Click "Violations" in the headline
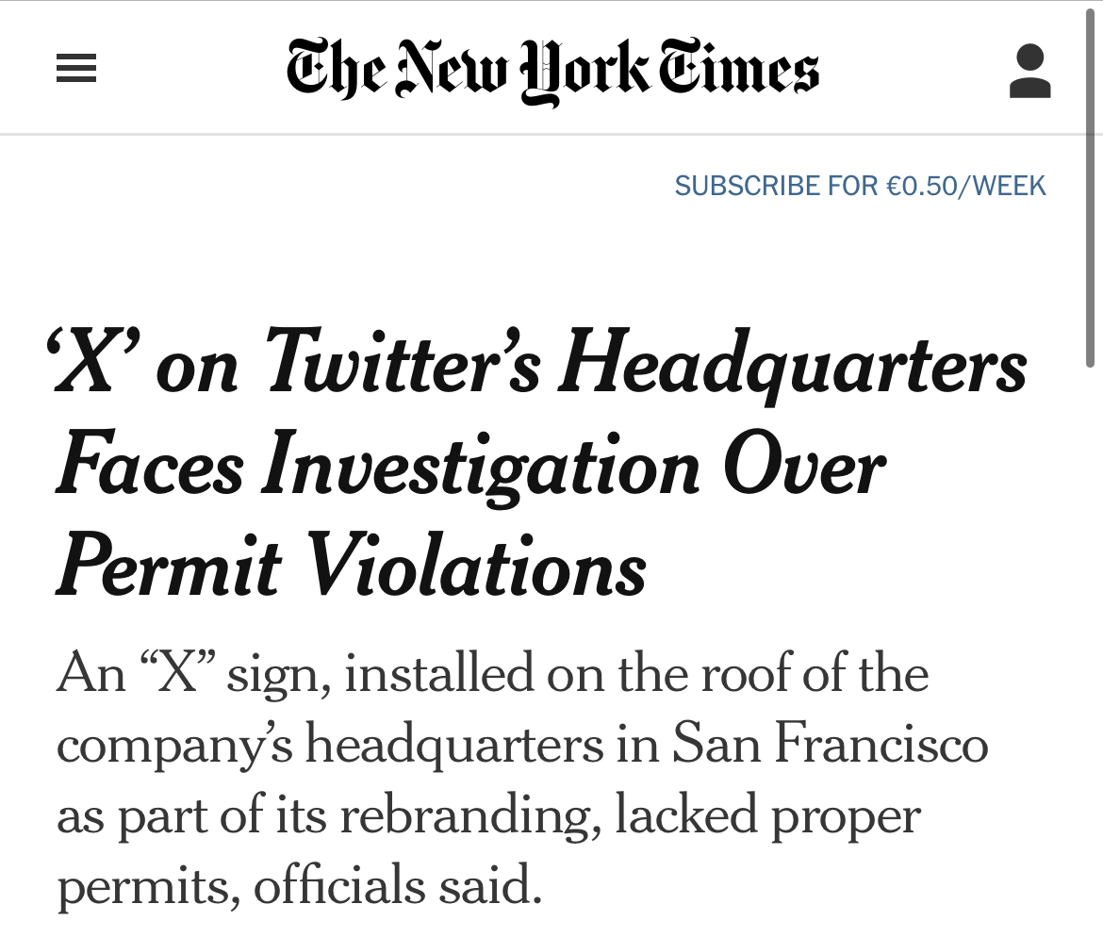 (478, 567)
